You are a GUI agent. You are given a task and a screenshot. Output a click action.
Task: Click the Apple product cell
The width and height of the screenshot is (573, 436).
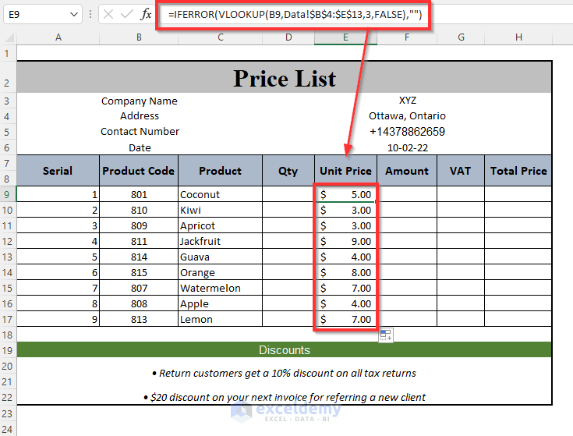[x=220, y=303]
